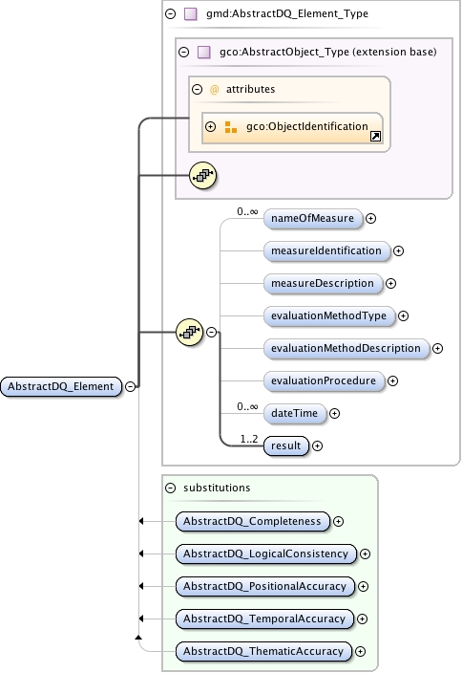The height and width of the screenshot is (673, 462).
Task: Click the gco:ObjectIdentification attribute group icon
Action: click(x=231, y=127)
